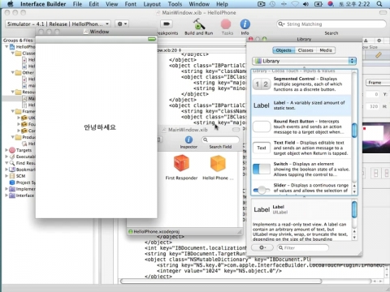Click the Library filter field
The height and width of the screenshot is (292, 390).
point(303,247)
